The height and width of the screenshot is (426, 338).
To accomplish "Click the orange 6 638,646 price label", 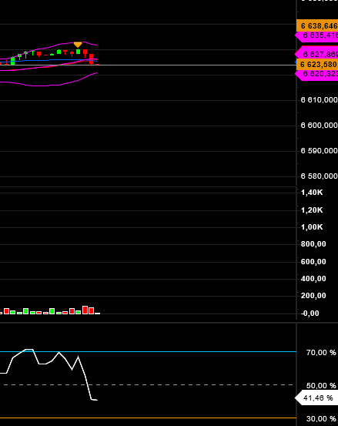I will pyautogui.click(x=317, y=26).
